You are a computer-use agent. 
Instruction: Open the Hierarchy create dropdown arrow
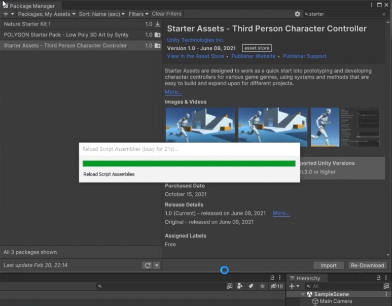tap(298, 286)
